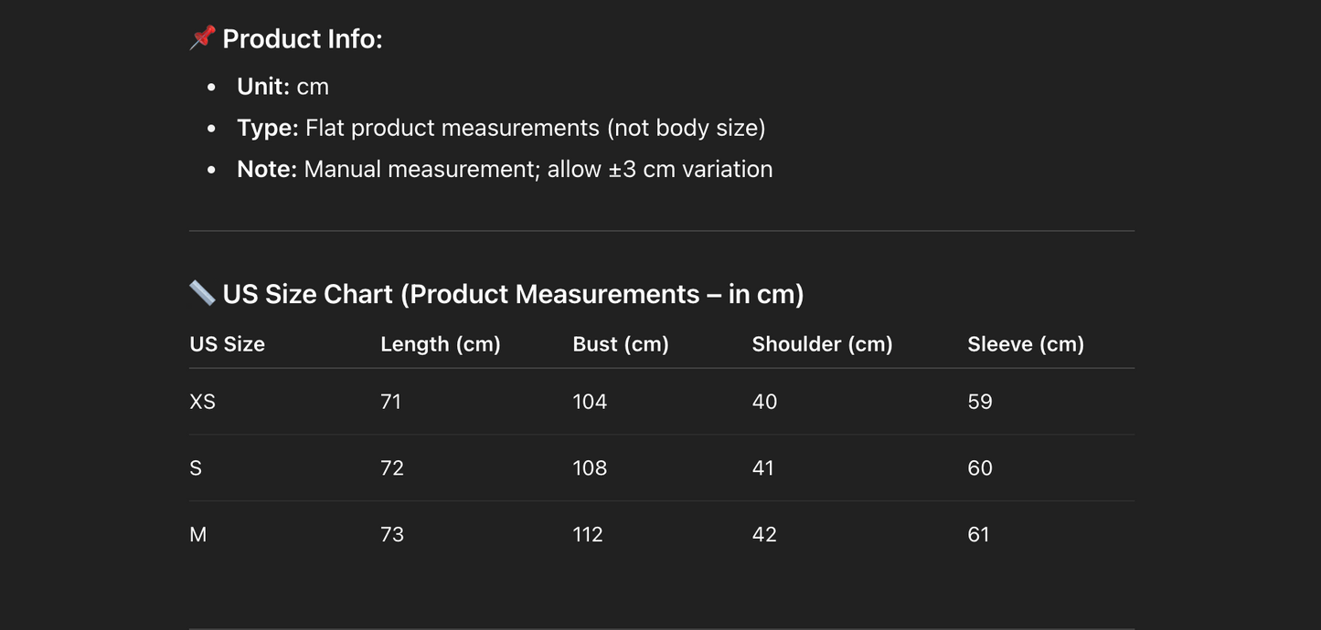Select the Product Info heading
The width and height of the screenshot is (1321, 630).
[303, 38]
